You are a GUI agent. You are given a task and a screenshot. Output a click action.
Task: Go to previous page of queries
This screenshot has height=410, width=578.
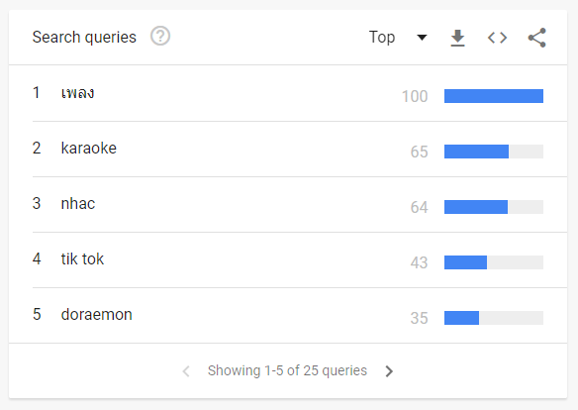[186, 371]
